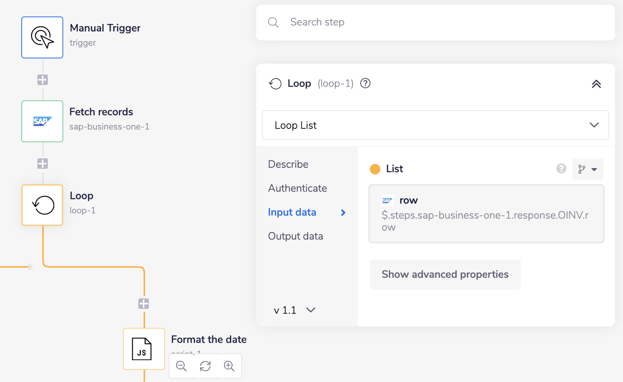Collapse the Loop properties panel
Screen dimensions: 623x382
[596, 84]
